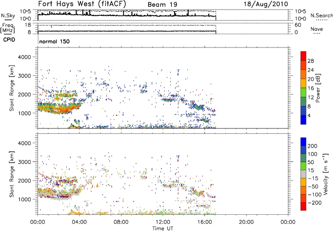Select the N.Sky legend label
The image size is (333, 231).
[8, 15]
